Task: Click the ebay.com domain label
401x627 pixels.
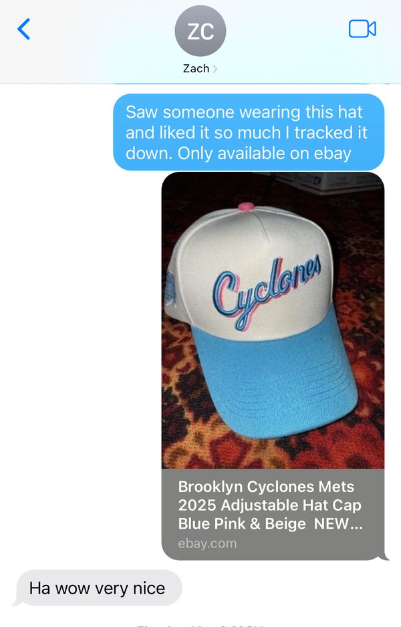Action: click(x=207, y=543)
